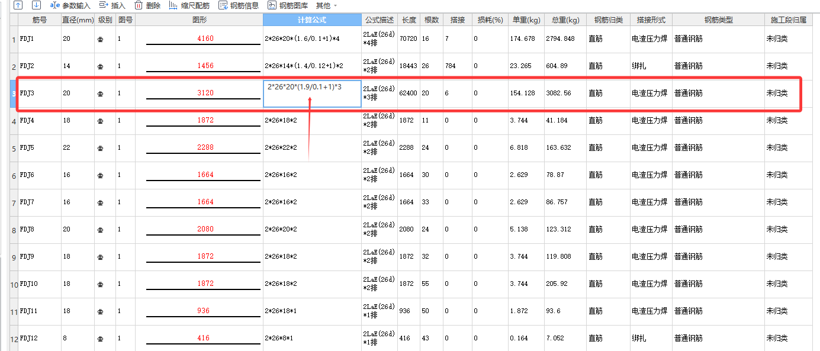Click 普通钢筋 in FDJ3 row

[x=688, y=94]
